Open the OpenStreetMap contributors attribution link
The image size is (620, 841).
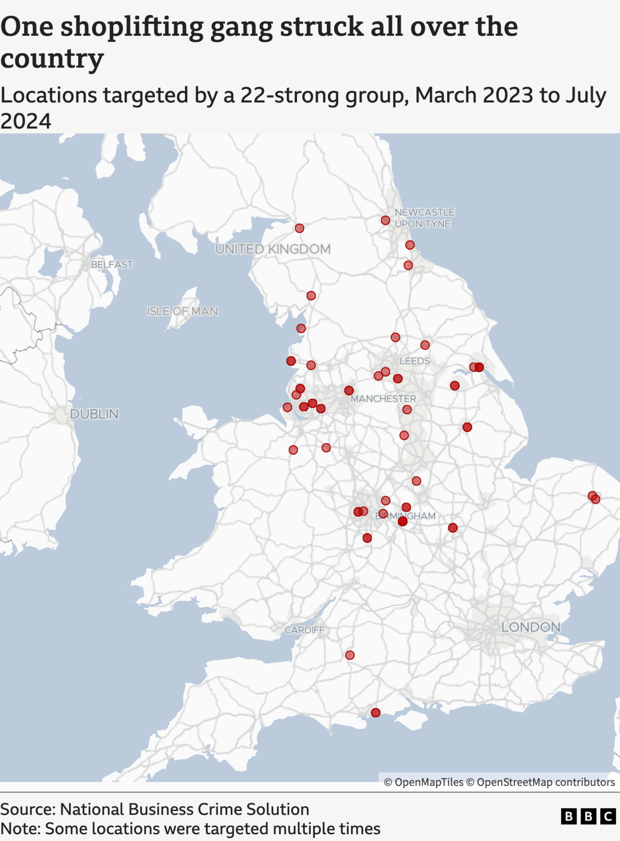(541, 782)
